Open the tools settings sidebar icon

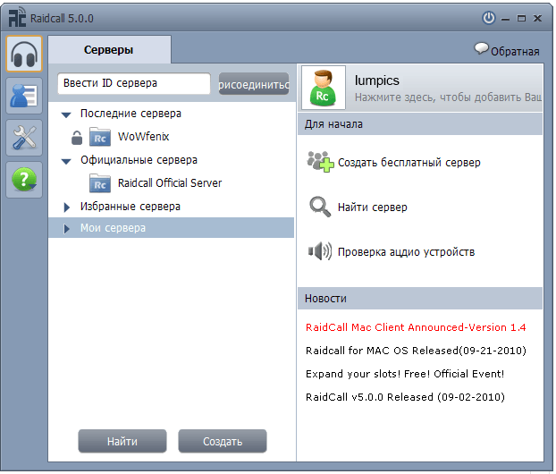tap(24, 137)
